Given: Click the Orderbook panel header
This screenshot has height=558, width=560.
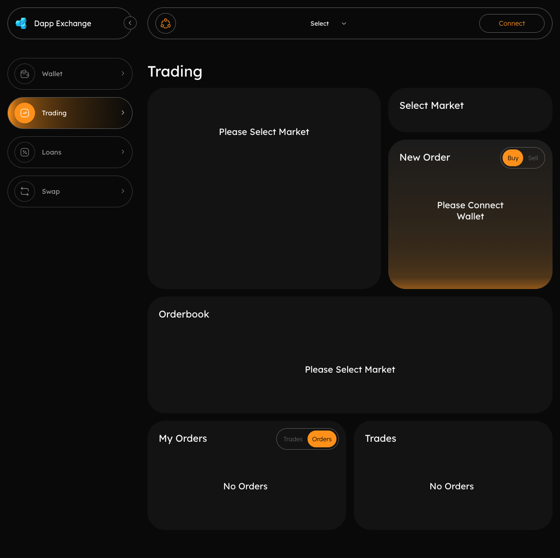Looking at the screenshot, I should (x=183, y=314).
